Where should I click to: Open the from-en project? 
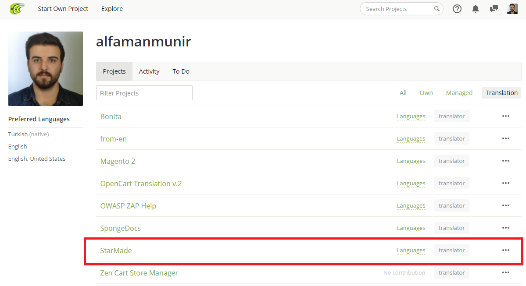click(x=113, y=139)
